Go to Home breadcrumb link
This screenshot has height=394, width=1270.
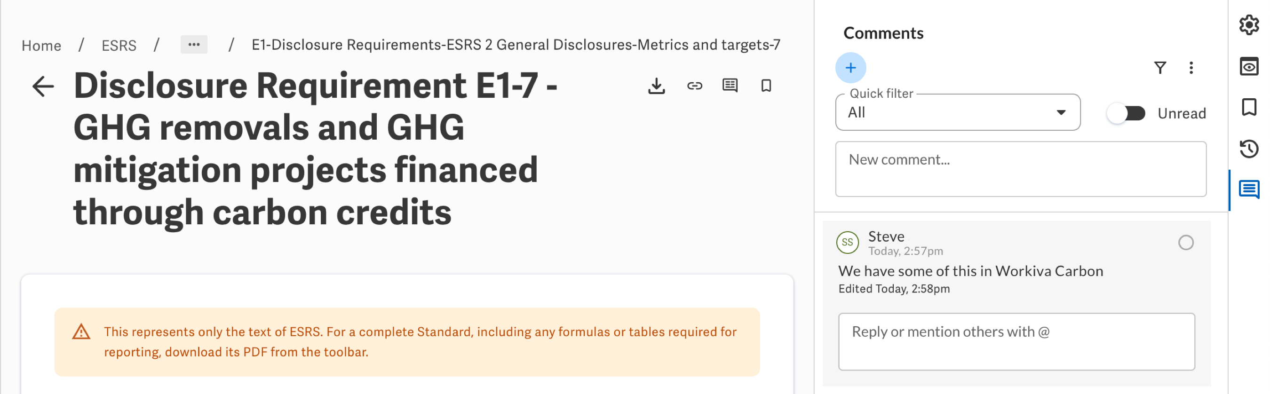pyautogui.click(x=41, y=46)
